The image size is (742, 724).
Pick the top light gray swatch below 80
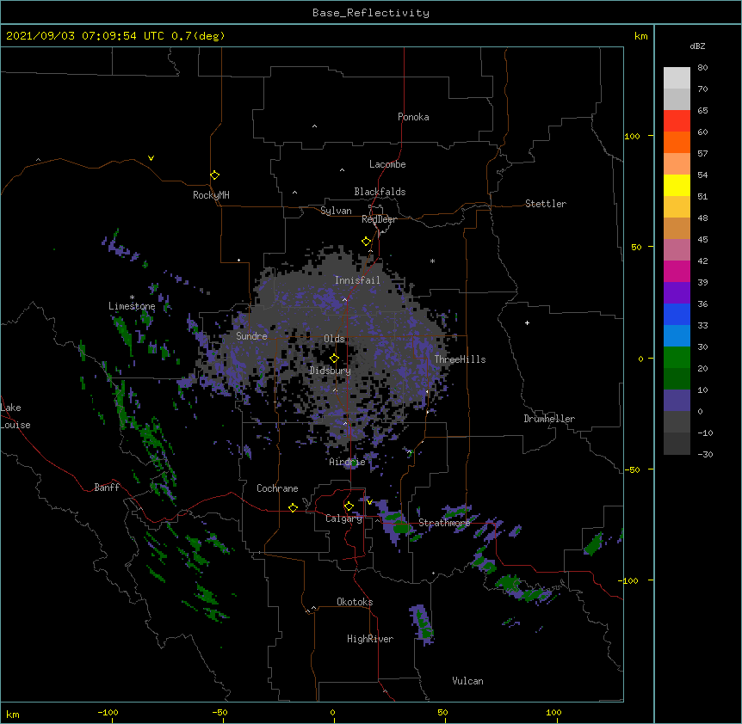click(677, 77)
